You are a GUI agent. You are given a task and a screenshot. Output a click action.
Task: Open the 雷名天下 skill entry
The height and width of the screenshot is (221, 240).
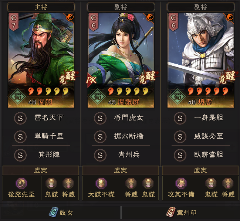(41, 118)
